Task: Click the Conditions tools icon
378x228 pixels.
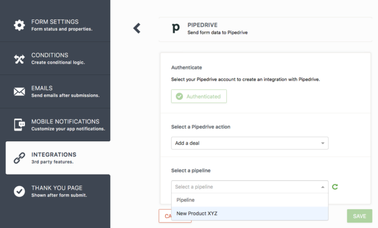Action: (x=19, y=58)
